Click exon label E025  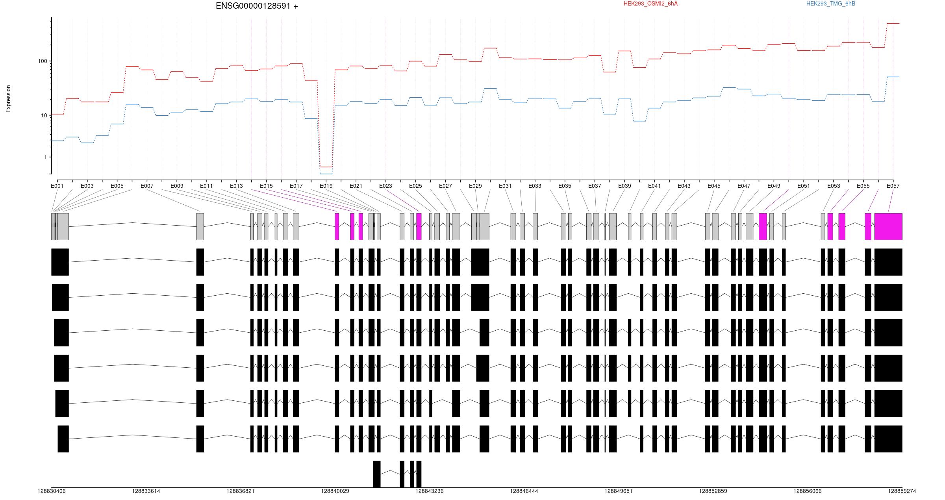click(415, 186)
